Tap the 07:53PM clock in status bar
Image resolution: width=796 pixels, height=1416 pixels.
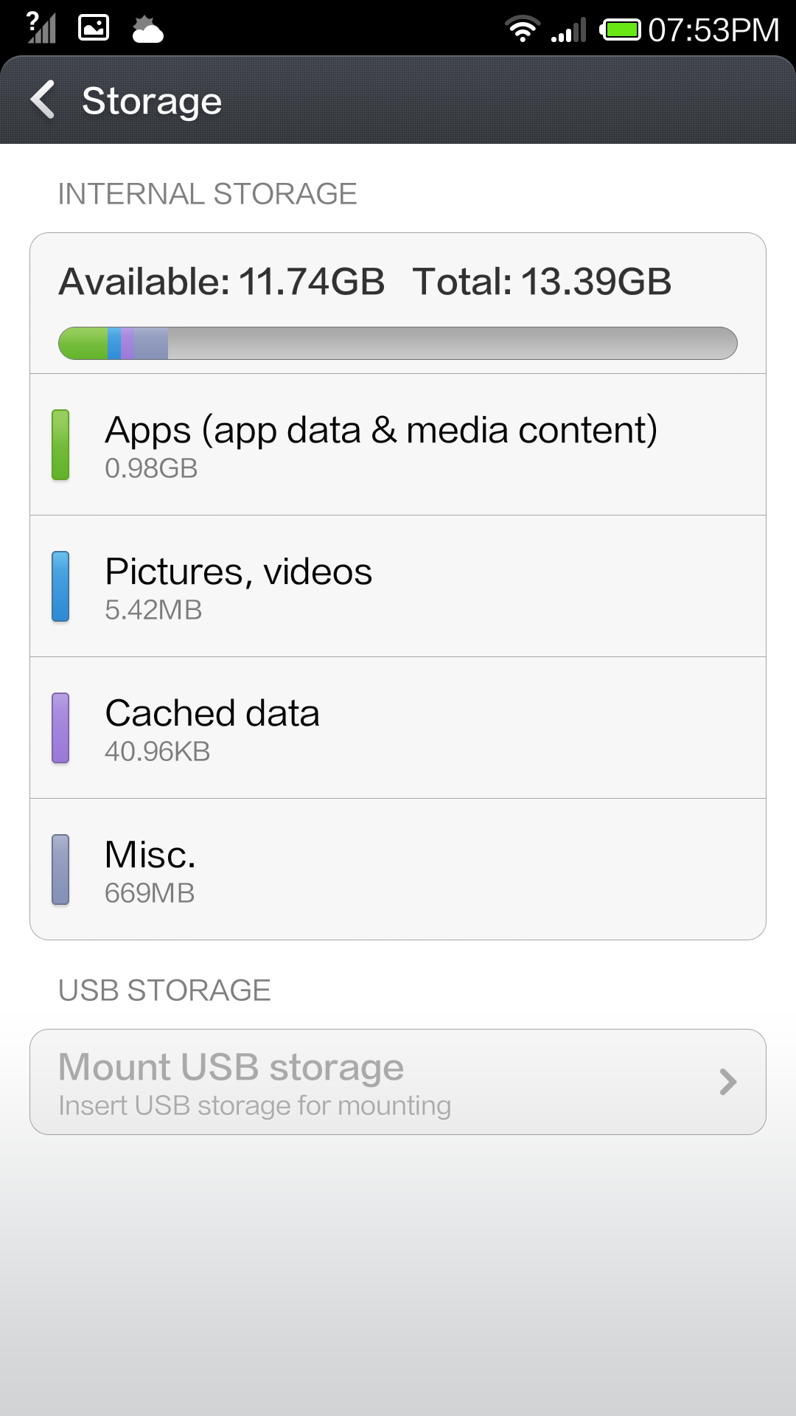(x=713, y=30)
